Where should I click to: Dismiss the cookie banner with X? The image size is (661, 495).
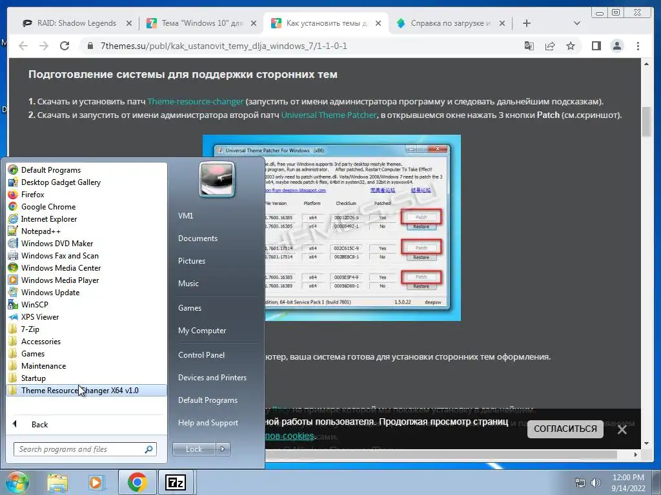pyautogui.click(x=622, y=429)
